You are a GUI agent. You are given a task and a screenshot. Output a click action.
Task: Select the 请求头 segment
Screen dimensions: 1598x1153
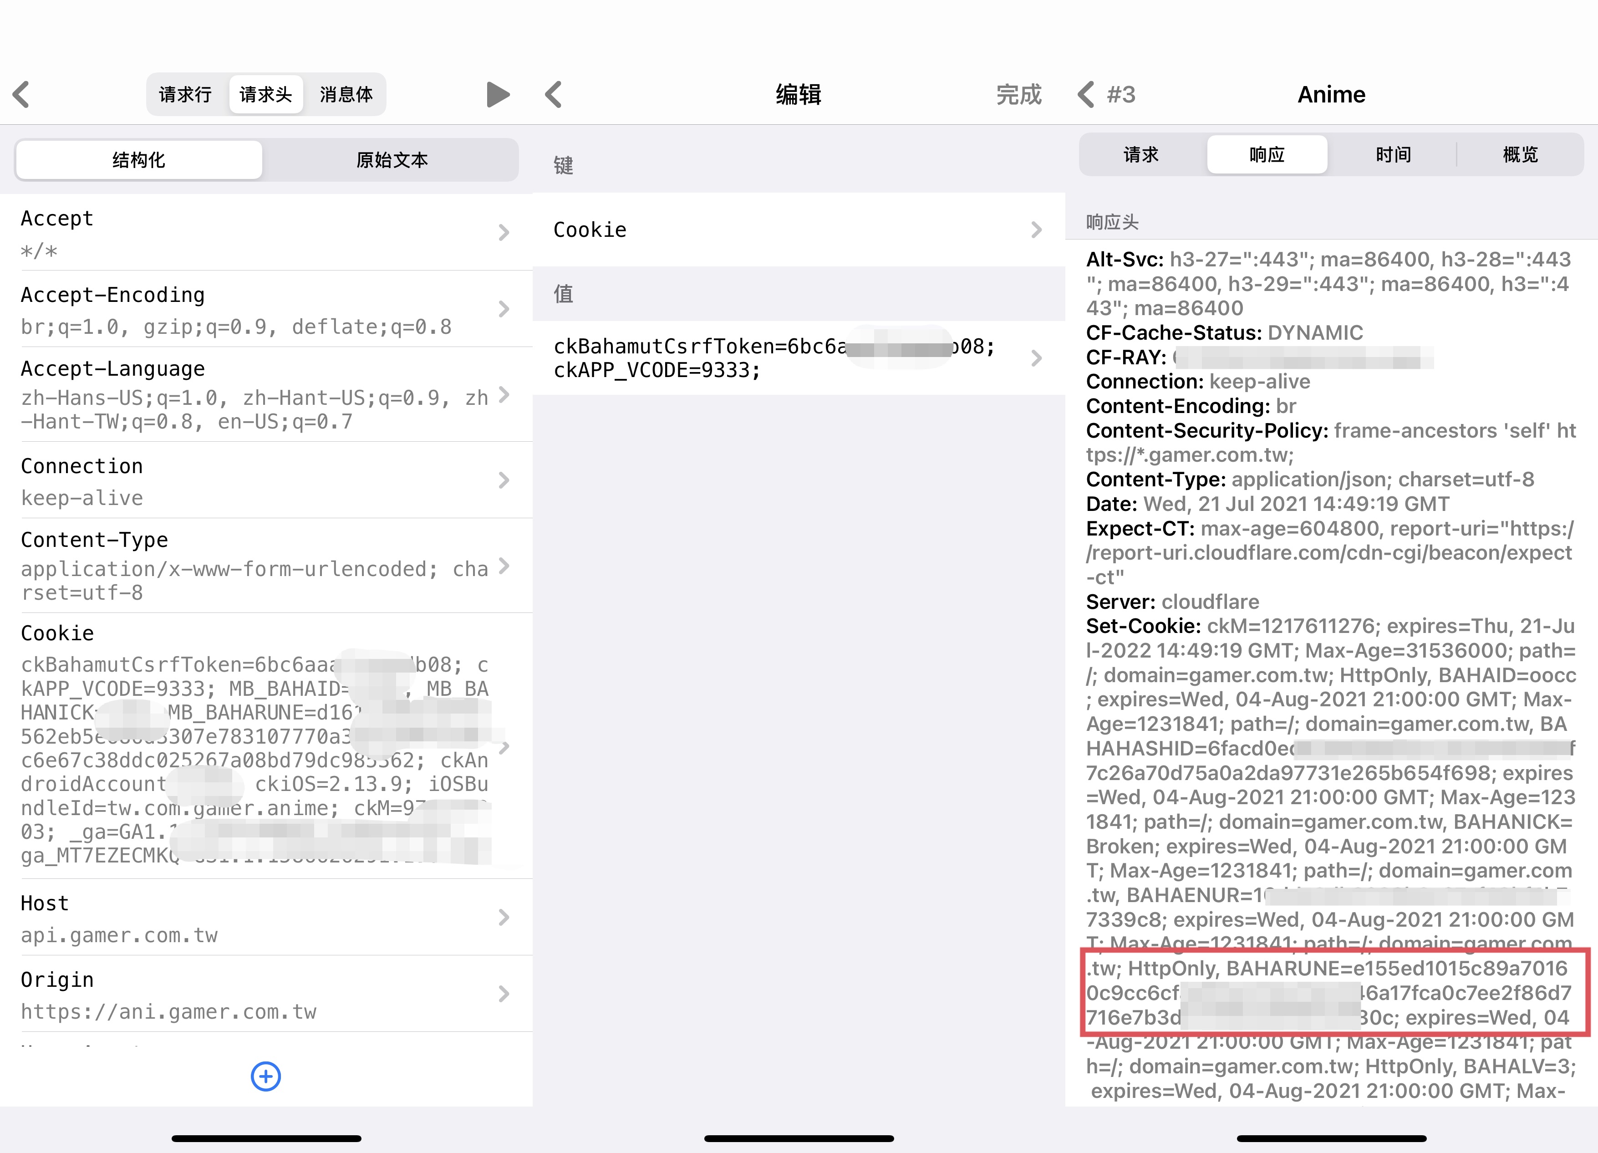point(265,94)
